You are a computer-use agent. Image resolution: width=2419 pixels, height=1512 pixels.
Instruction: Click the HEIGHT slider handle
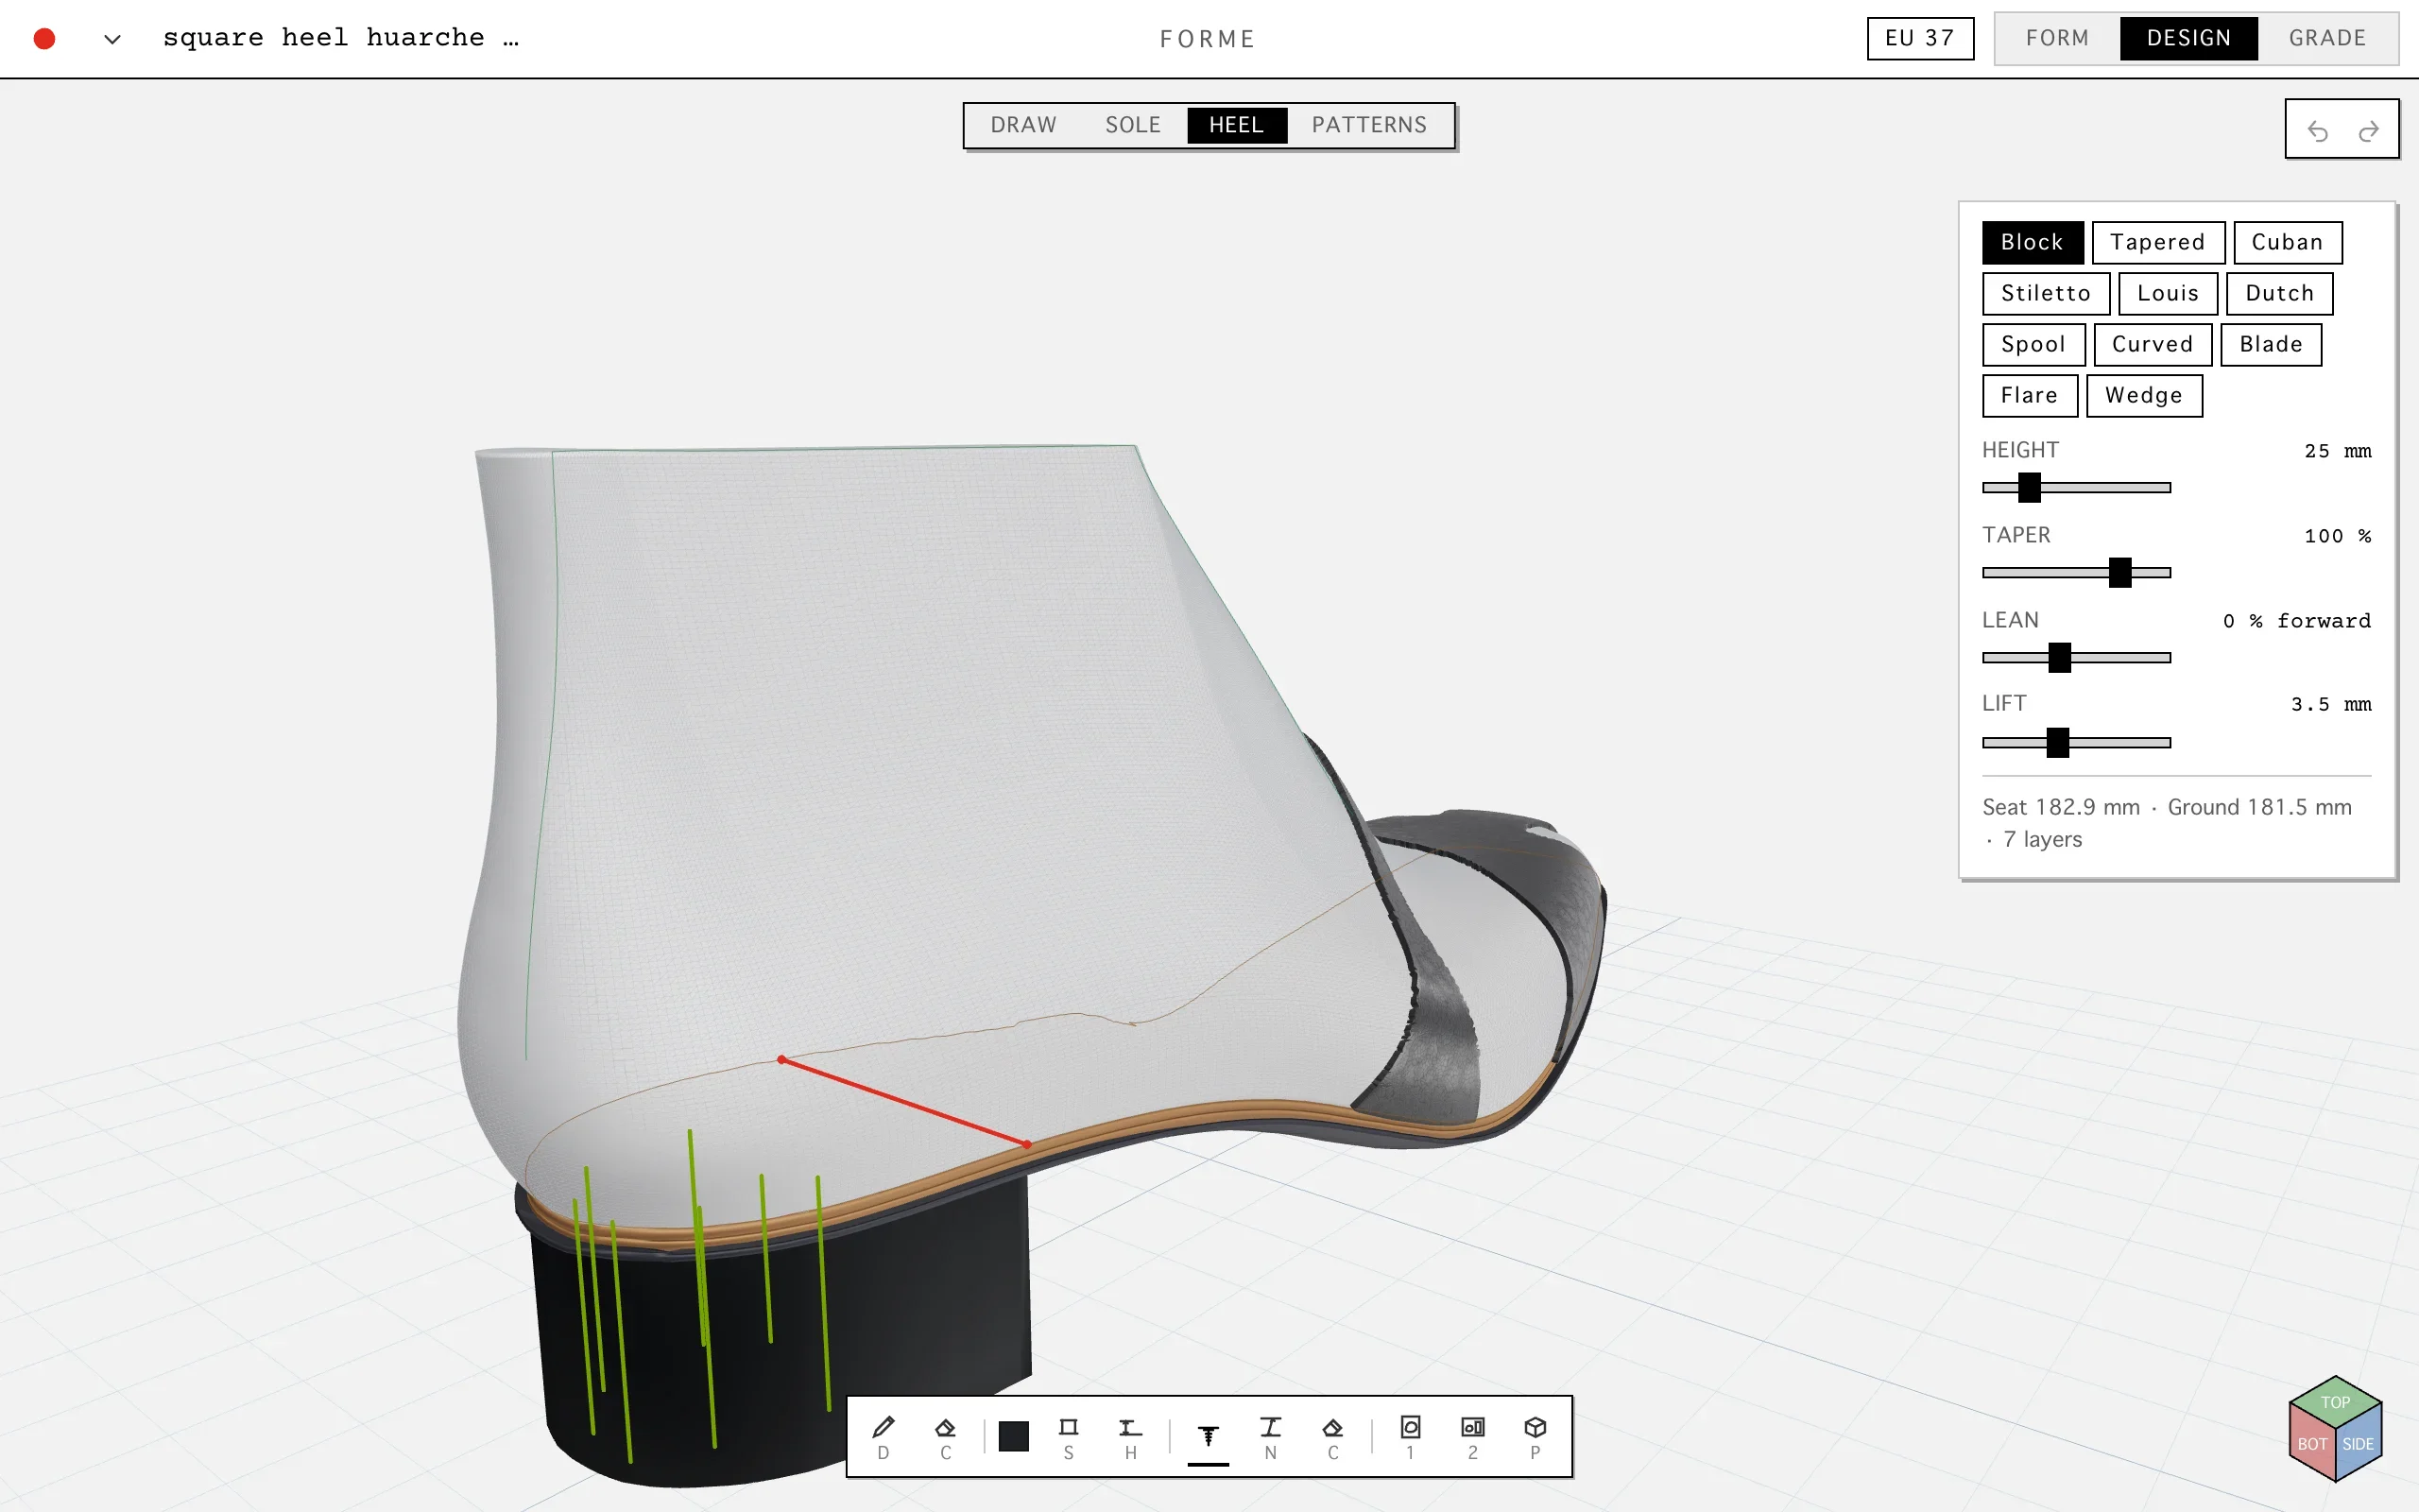(2028, 488)
